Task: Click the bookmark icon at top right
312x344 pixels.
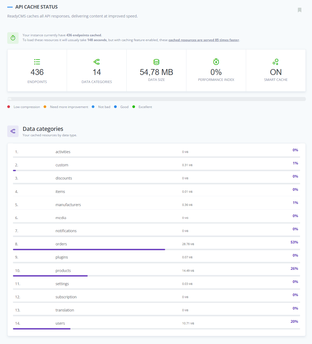Action: (x=300, y=10)
